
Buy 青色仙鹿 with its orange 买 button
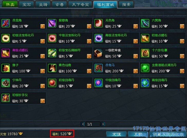[89, 71]
